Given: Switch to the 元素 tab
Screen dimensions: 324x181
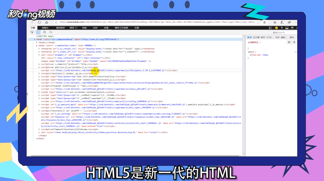Looking at the screenshot, I should point(33,28).
